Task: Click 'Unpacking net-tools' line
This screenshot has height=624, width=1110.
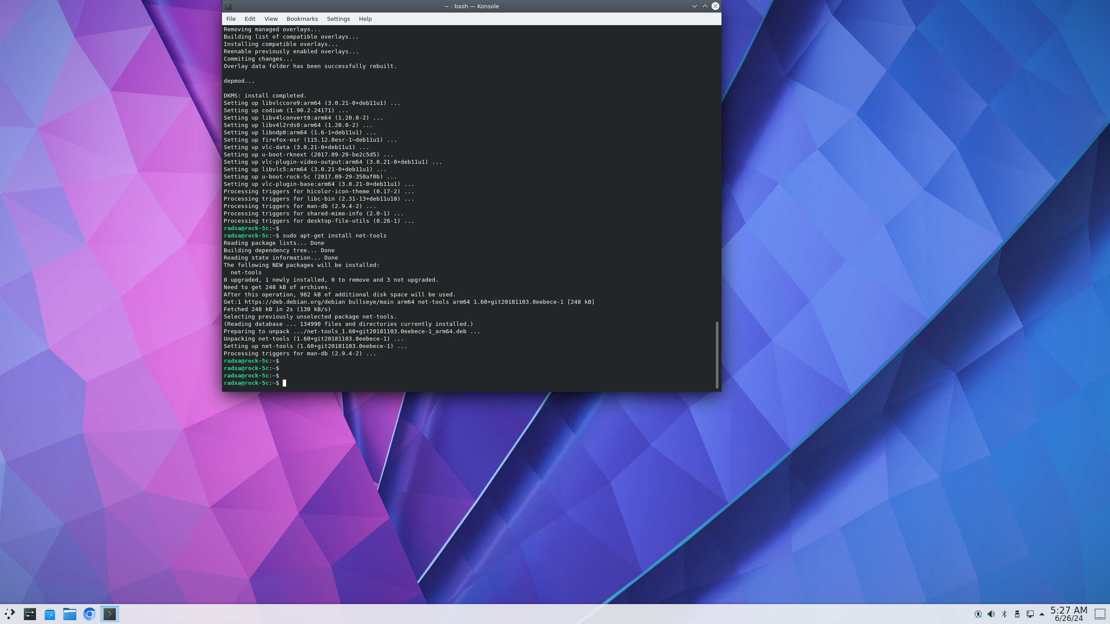Action: 313,339
